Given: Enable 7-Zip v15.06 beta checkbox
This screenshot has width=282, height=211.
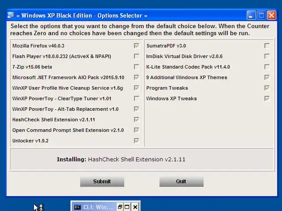Looking at the screenshot, I should tap(137, 67).
